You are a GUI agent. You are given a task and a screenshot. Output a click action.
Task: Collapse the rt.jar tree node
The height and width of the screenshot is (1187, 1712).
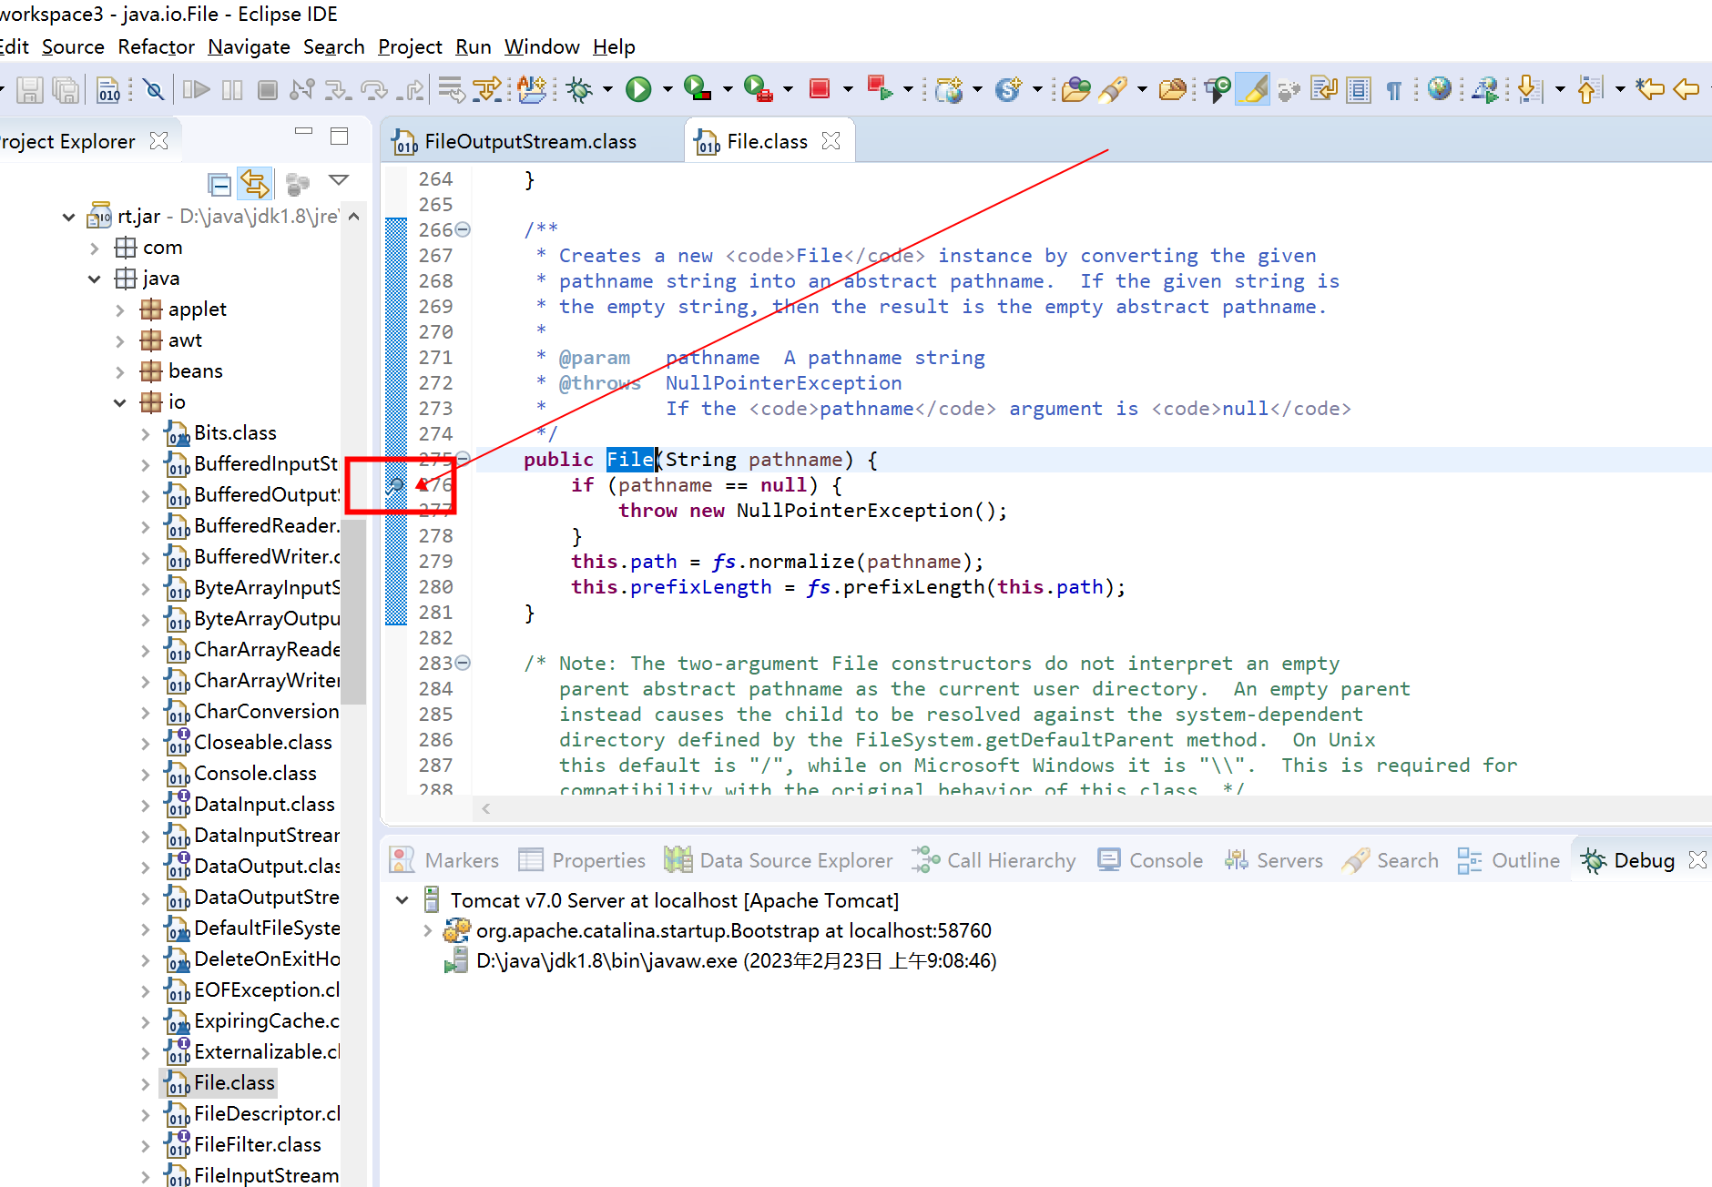[69, 217]
